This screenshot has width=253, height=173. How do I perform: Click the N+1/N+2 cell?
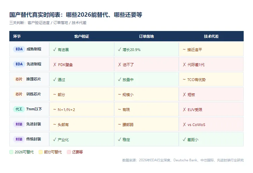pos(82,110)
